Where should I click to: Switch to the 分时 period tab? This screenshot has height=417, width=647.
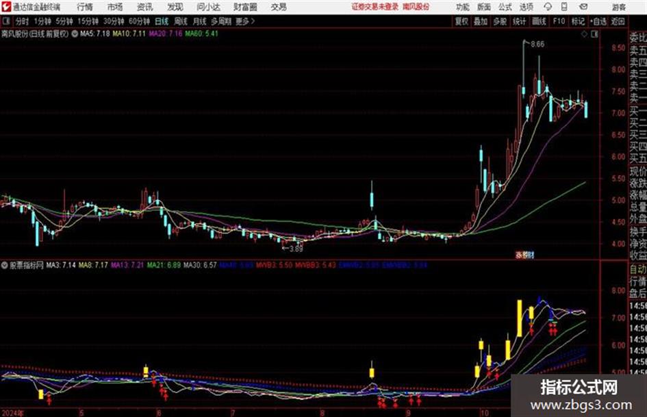22,21
